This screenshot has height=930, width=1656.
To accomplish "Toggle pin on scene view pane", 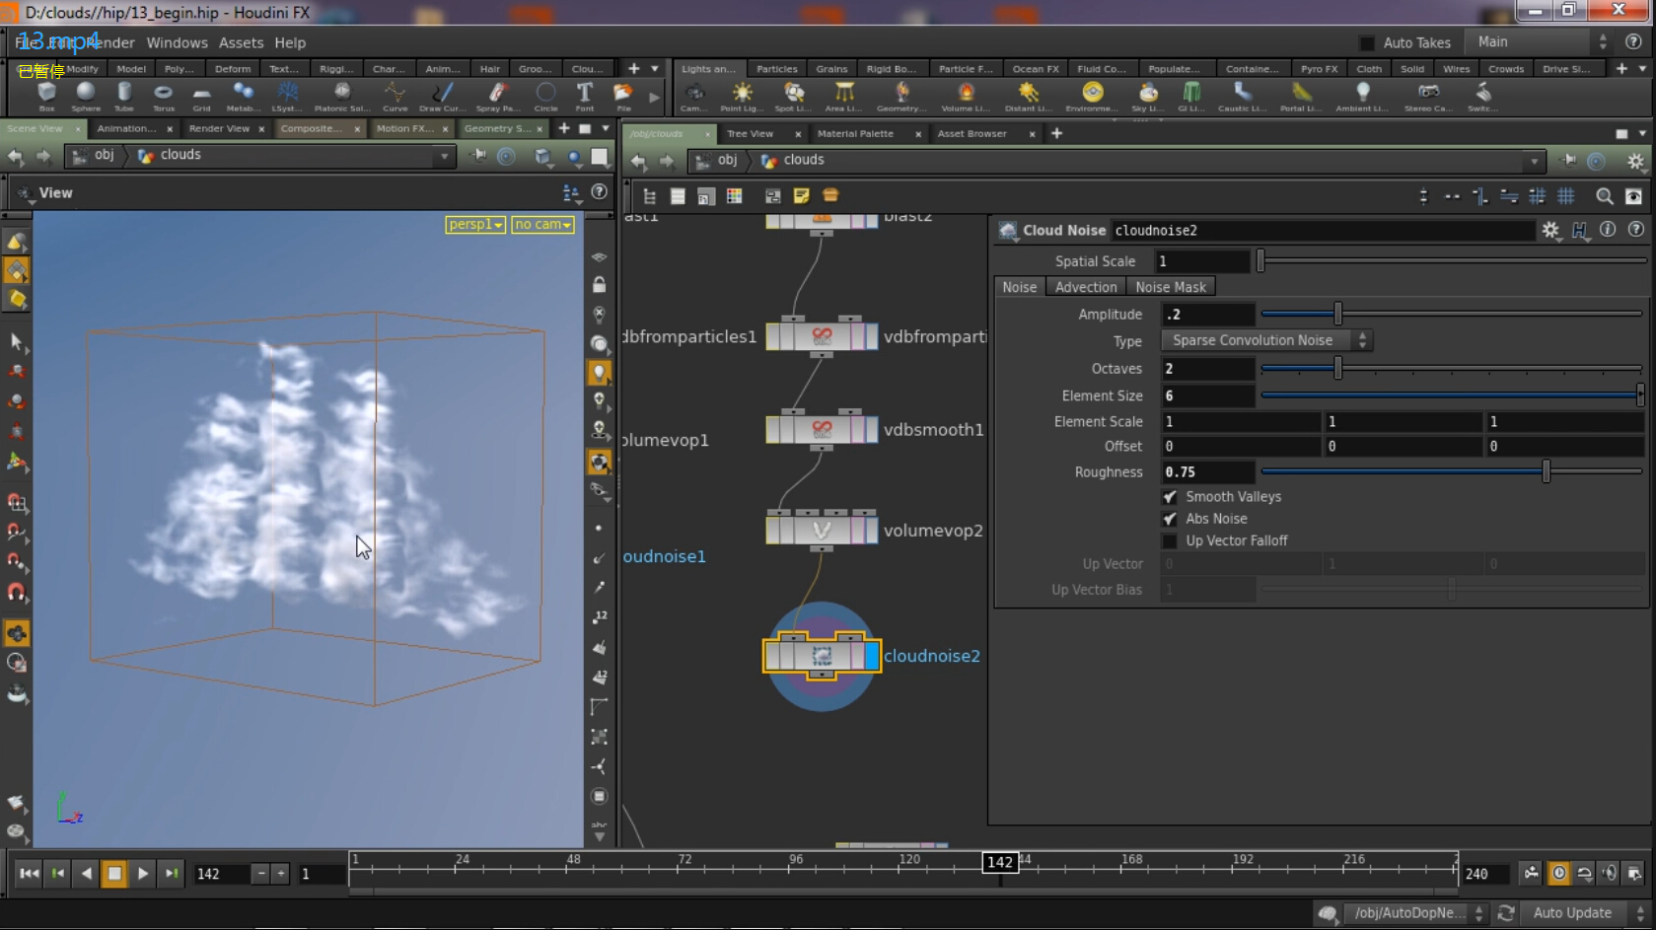I will 477,156.
